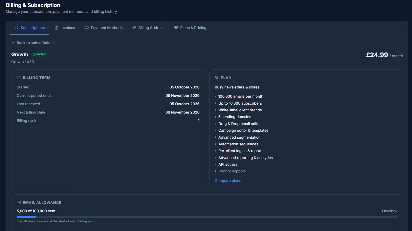
Task: Click the Plan diamond icon
Action: click(x=217, y=78)
